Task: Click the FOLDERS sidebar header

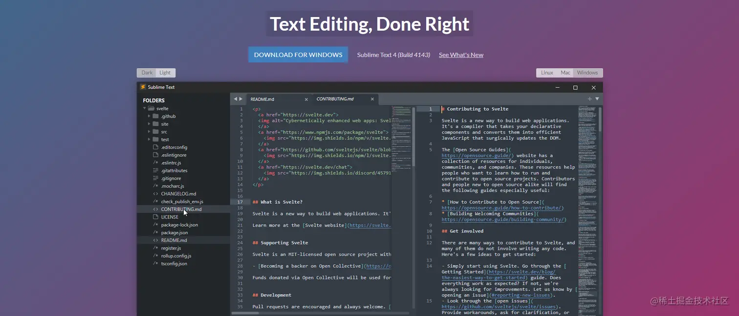Action: pos(153,100)
